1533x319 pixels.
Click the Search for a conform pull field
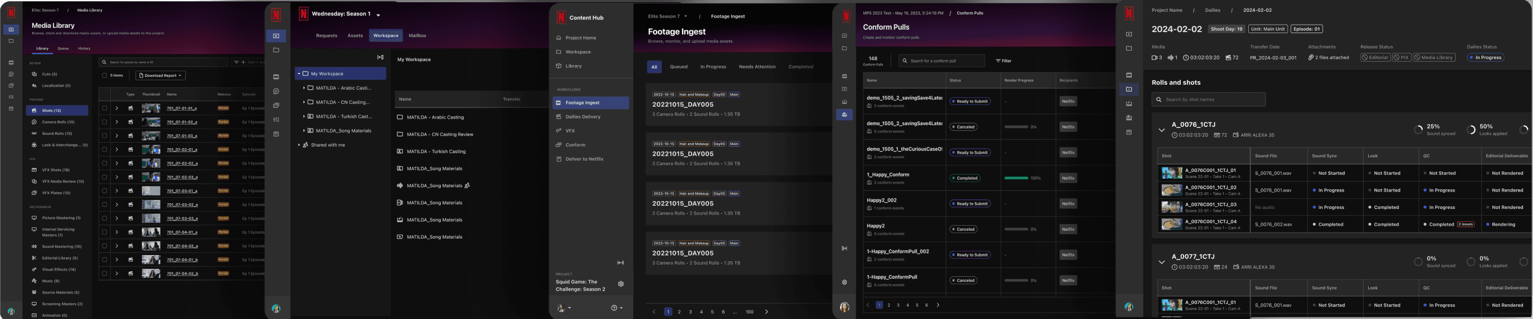click(941, 61)
